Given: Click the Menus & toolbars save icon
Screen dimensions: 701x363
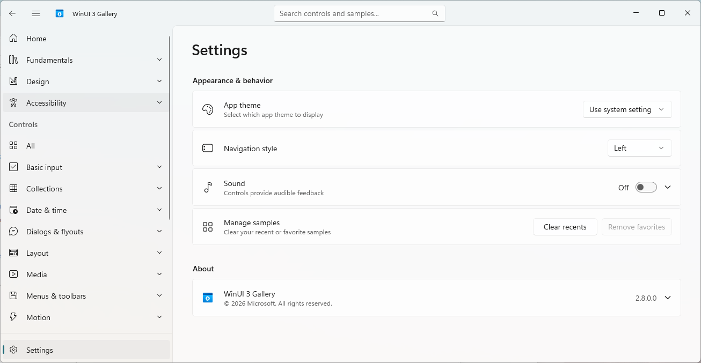Looking at the screenshot, I should (13, 295).
